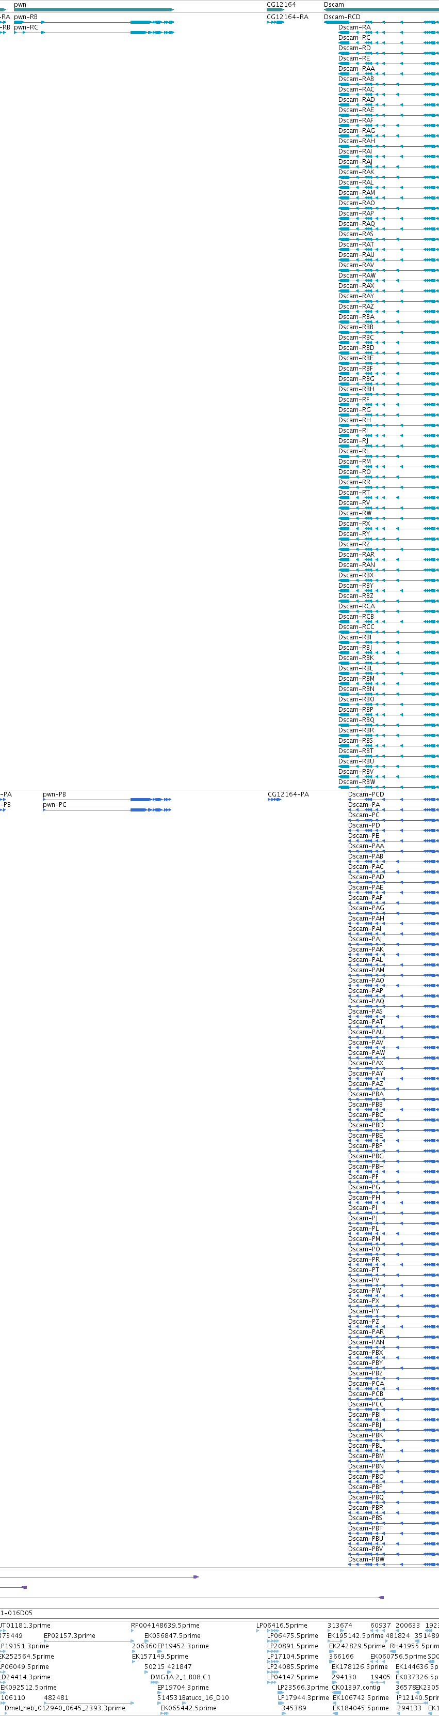Click transcript Dscam-RCD label
The image size is (439, 1716).
click(x=342, y=18)
